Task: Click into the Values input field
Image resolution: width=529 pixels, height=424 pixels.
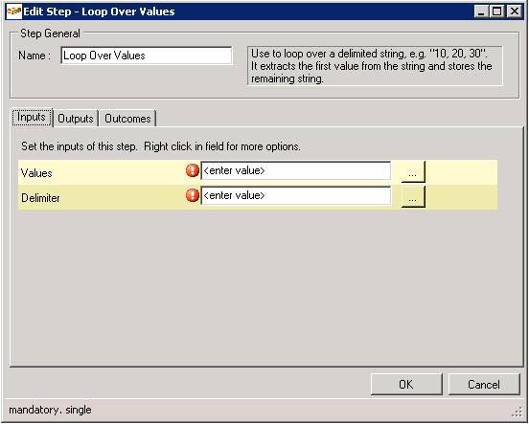Action: click(x=296, y=171)
